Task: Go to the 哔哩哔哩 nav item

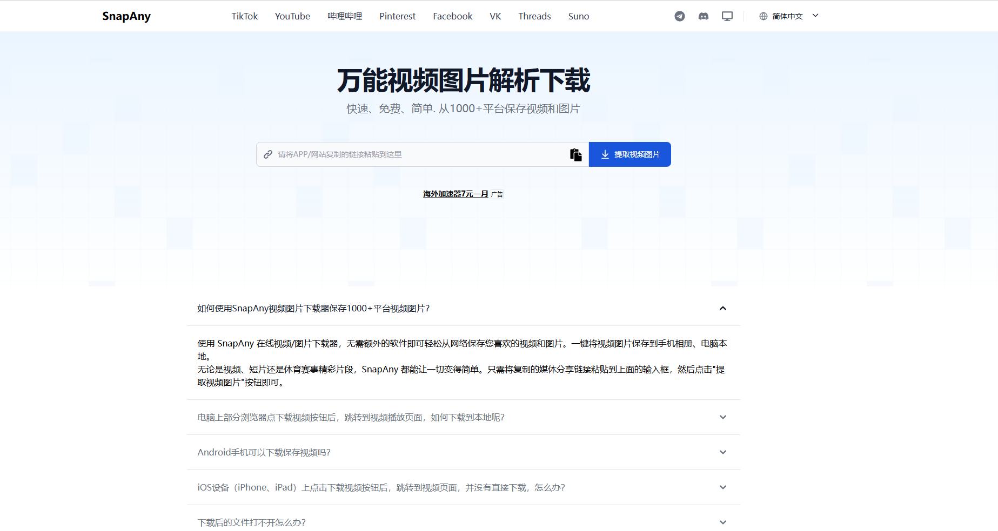Action: (x=345, y=16)
